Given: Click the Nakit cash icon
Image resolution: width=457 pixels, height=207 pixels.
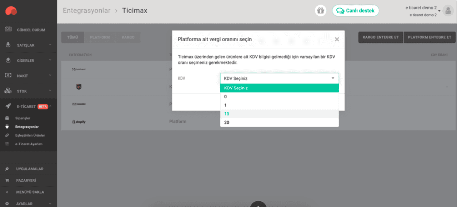Looking at the screenshot, I should click(x=8, y=76).
